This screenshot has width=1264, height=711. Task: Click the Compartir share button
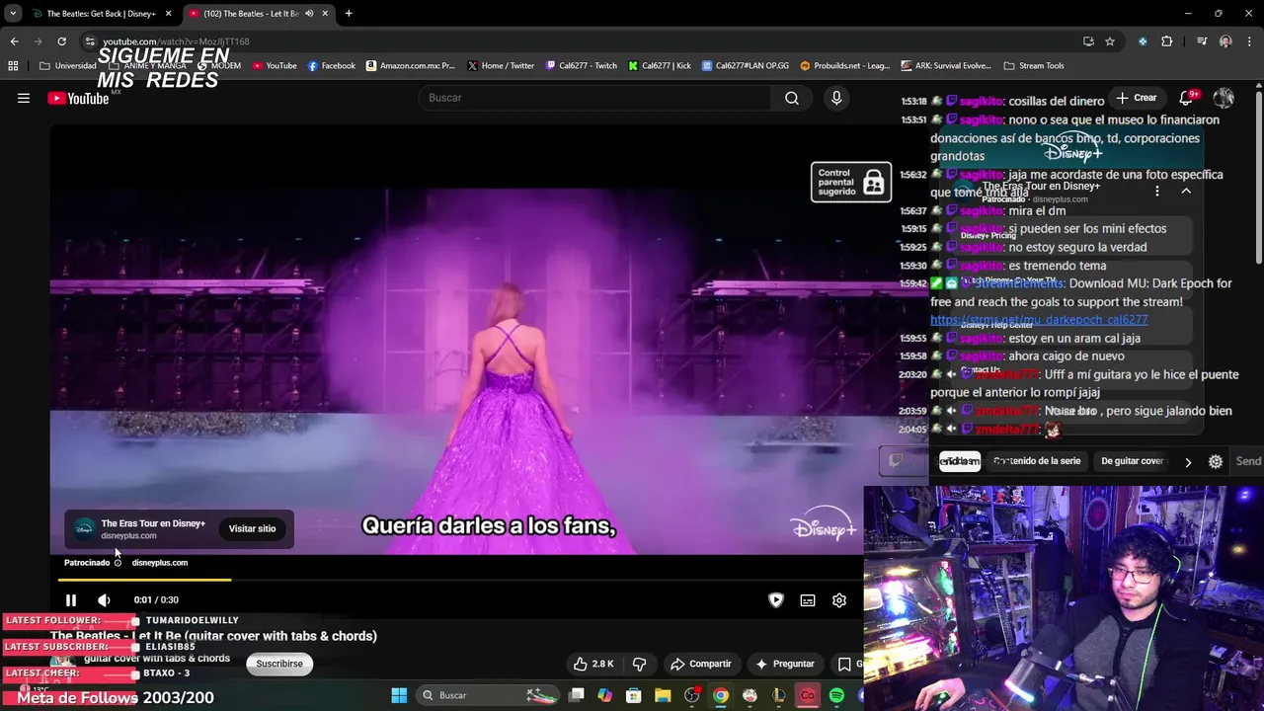click(700, 664)
